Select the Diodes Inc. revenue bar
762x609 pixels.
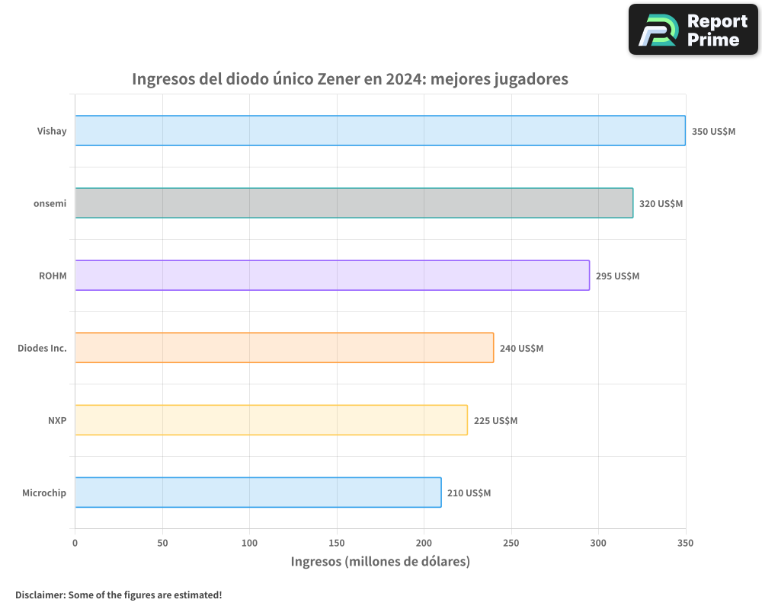(283, 348)
